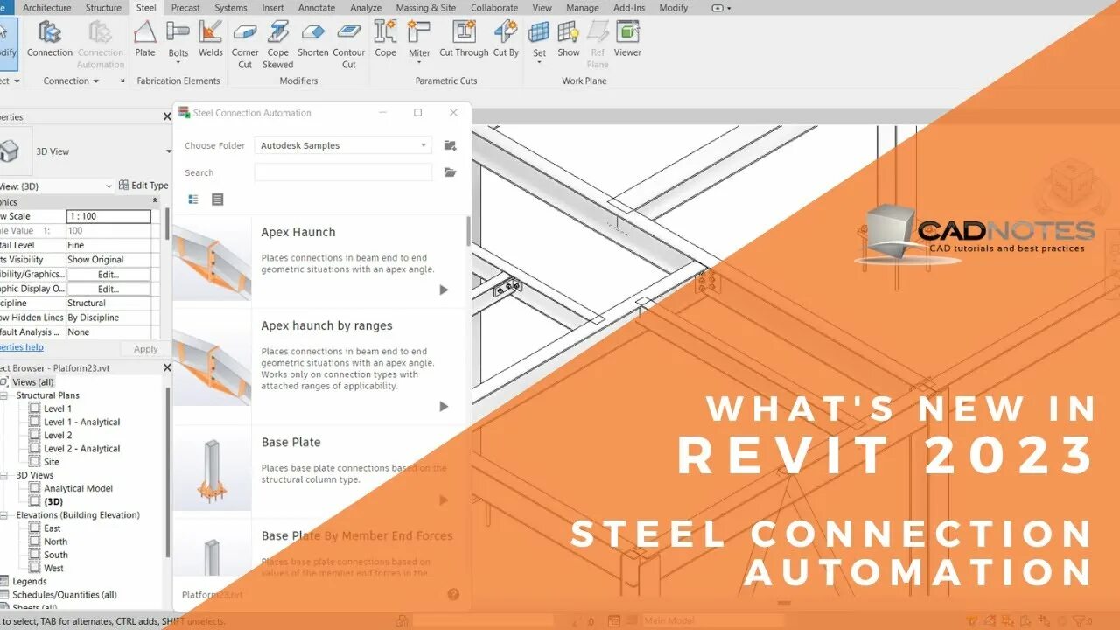Select the Cut By tool
Viewport: 1120px width, 630px height.
pos(506,38)
